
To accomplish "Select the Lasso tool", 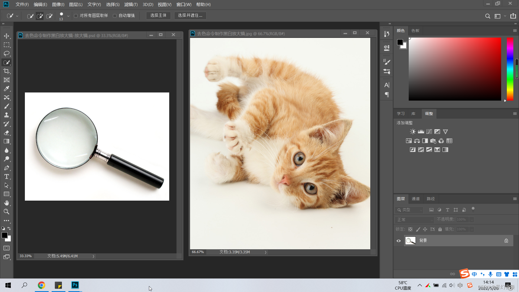I will tap(6, 54).
